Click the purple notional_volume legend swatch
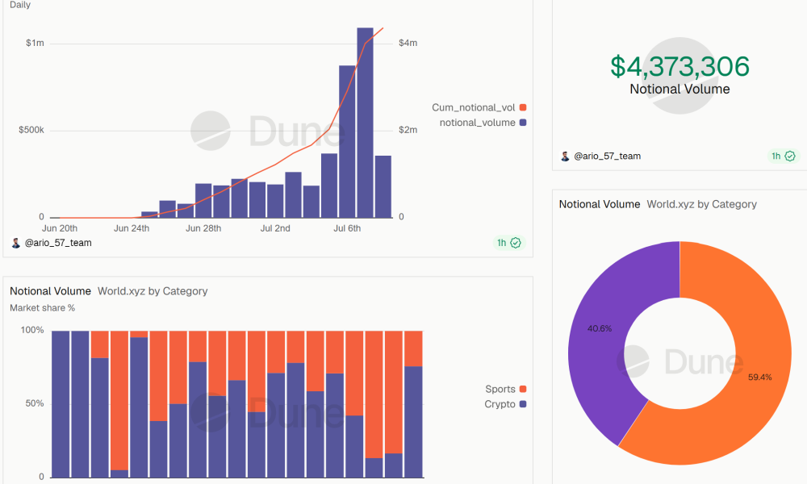807x484 pixels. (x=523, y=123)
